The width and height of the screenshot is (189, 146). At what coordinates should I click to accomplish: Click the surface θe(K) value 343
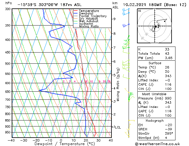coord(168,76)
